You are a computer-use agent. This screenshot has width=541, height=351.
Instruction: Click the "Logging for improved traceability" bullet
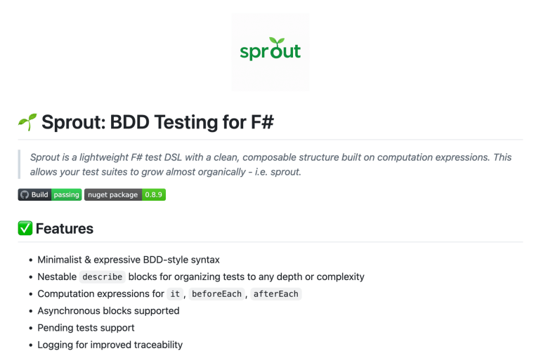(110, 345)
